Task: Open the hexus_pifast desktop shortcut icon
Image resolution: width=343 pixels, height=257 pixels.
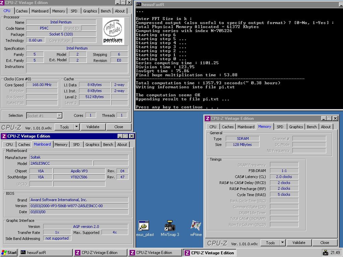Action: [144, 226]
